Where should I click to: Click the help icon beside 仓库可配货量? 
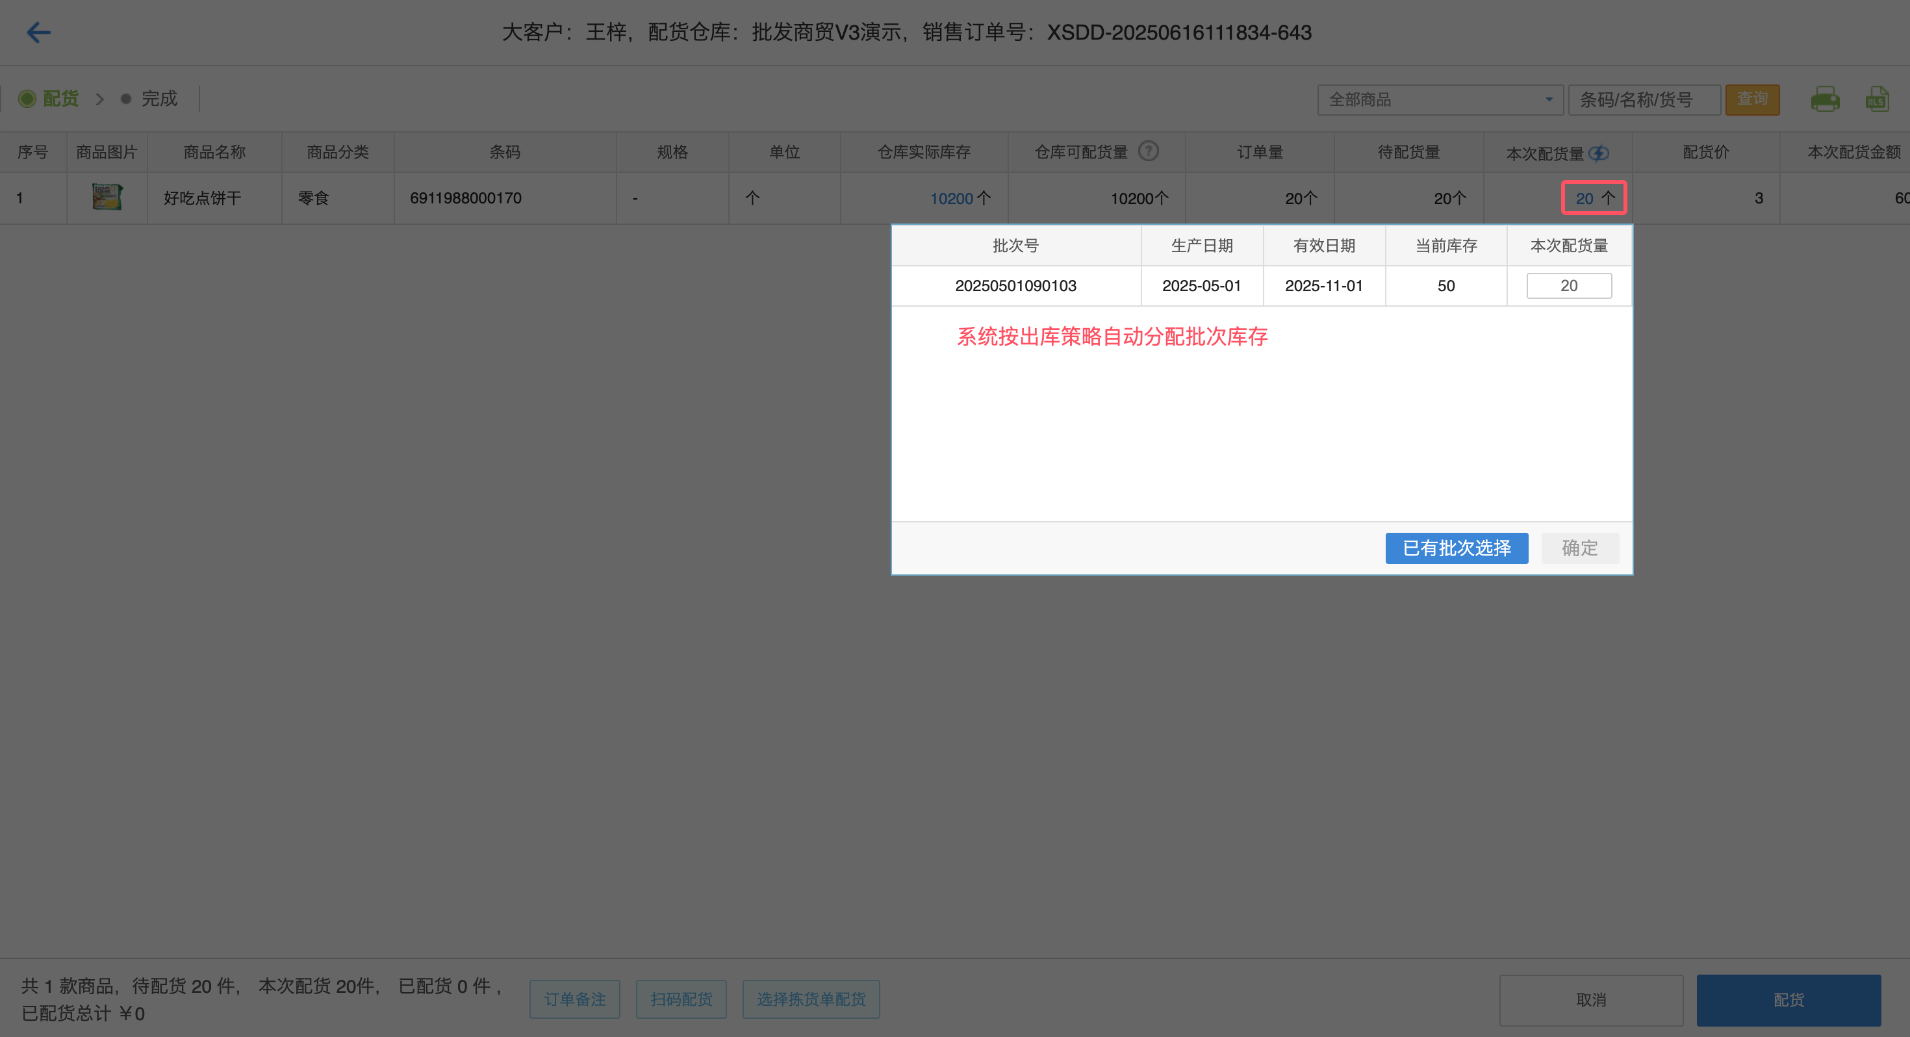pos(1149,151)
